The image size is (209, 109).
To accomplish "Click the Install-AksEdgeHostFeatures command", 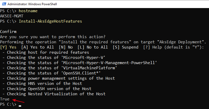I will click(50, 21).
